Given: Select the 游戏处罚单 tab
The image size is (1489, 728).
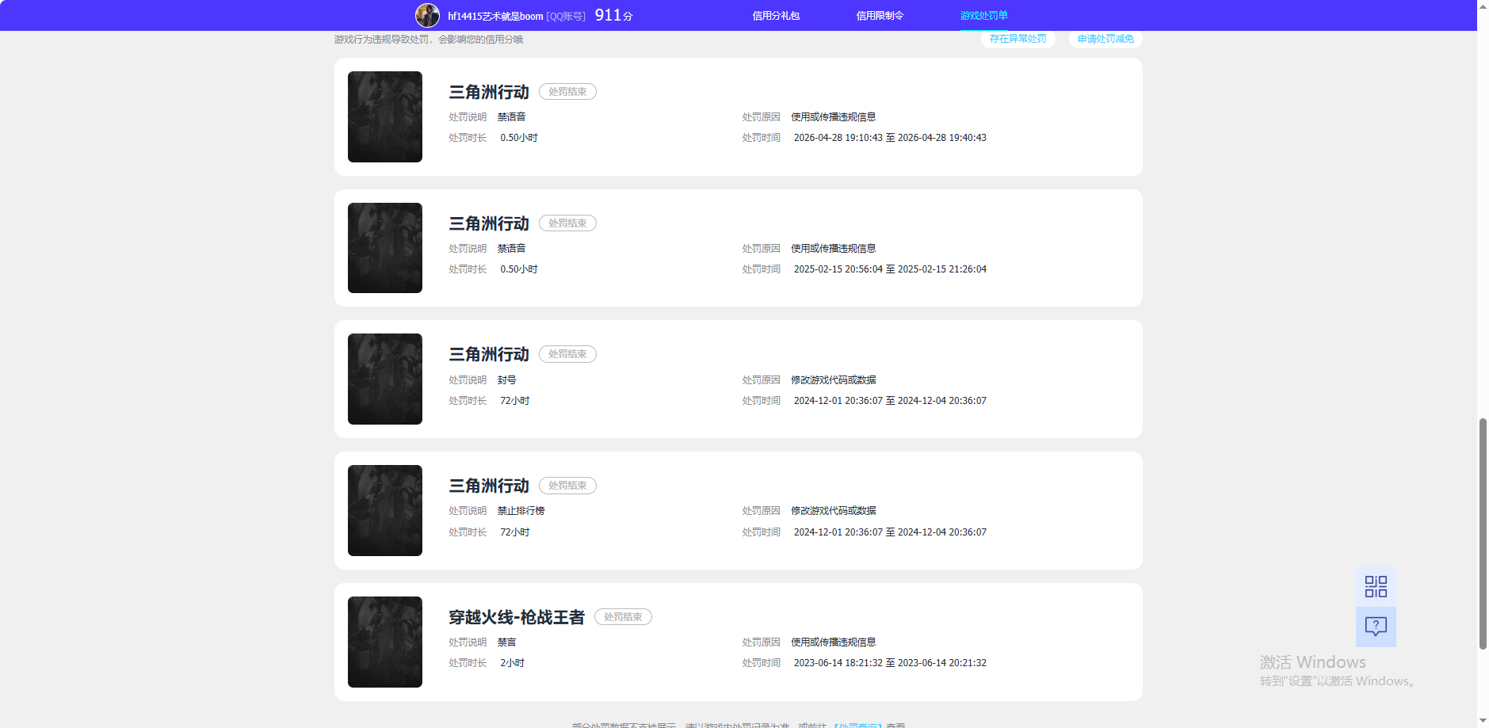Looking at the screenshot, I should 983,16.
